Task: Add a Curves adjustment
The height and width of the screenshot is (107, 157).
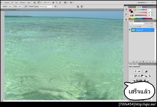Action: coord(143,71)
